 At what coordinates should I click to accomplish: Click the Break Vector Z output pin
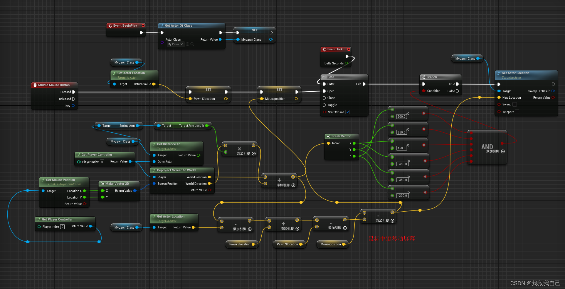coord(354,156)
